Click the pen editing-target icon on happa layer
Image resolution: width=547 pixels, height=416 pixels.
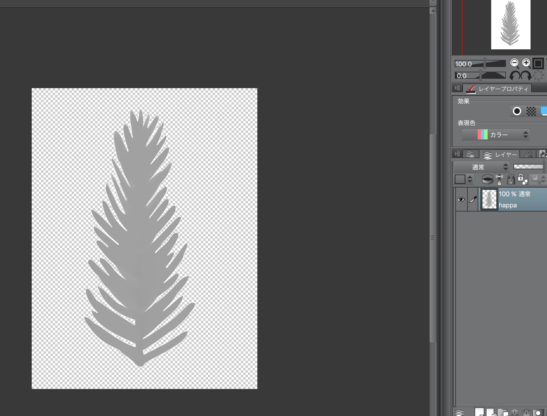473,199
